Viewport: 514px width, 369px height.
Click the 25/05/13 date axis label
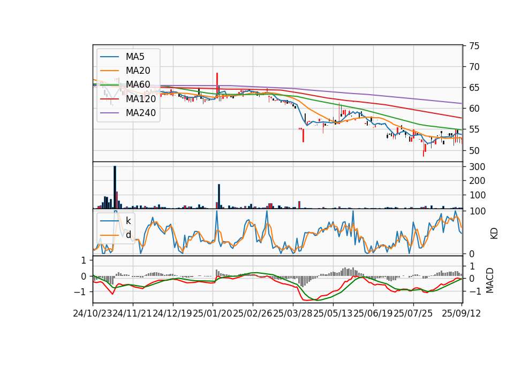(332, 313)
